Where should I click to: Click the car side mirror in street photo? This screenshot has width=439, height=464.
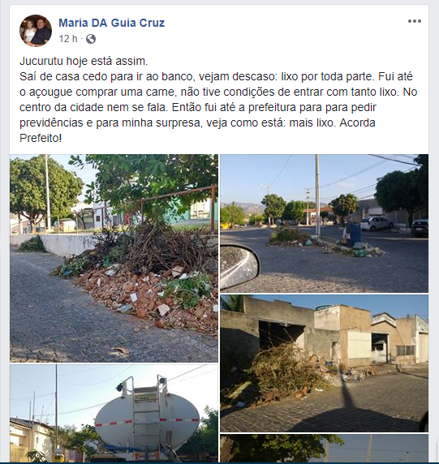(239, 267)
